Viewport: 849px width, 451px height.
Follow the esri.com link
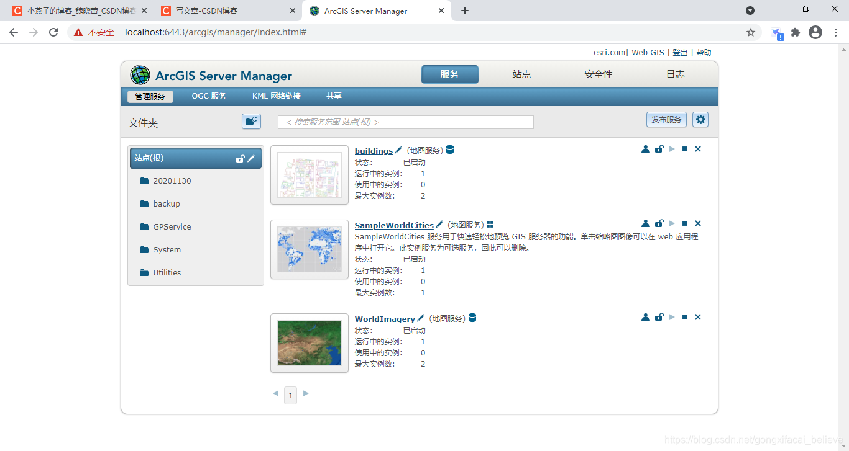pyautogui.click(x=609, y=53)
